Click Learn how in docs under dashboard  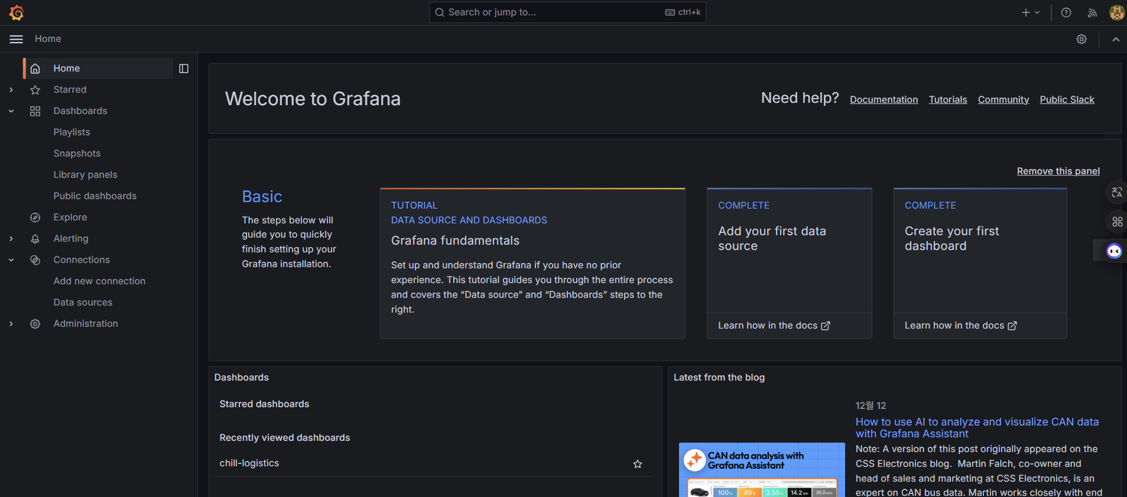pos(960,326)
